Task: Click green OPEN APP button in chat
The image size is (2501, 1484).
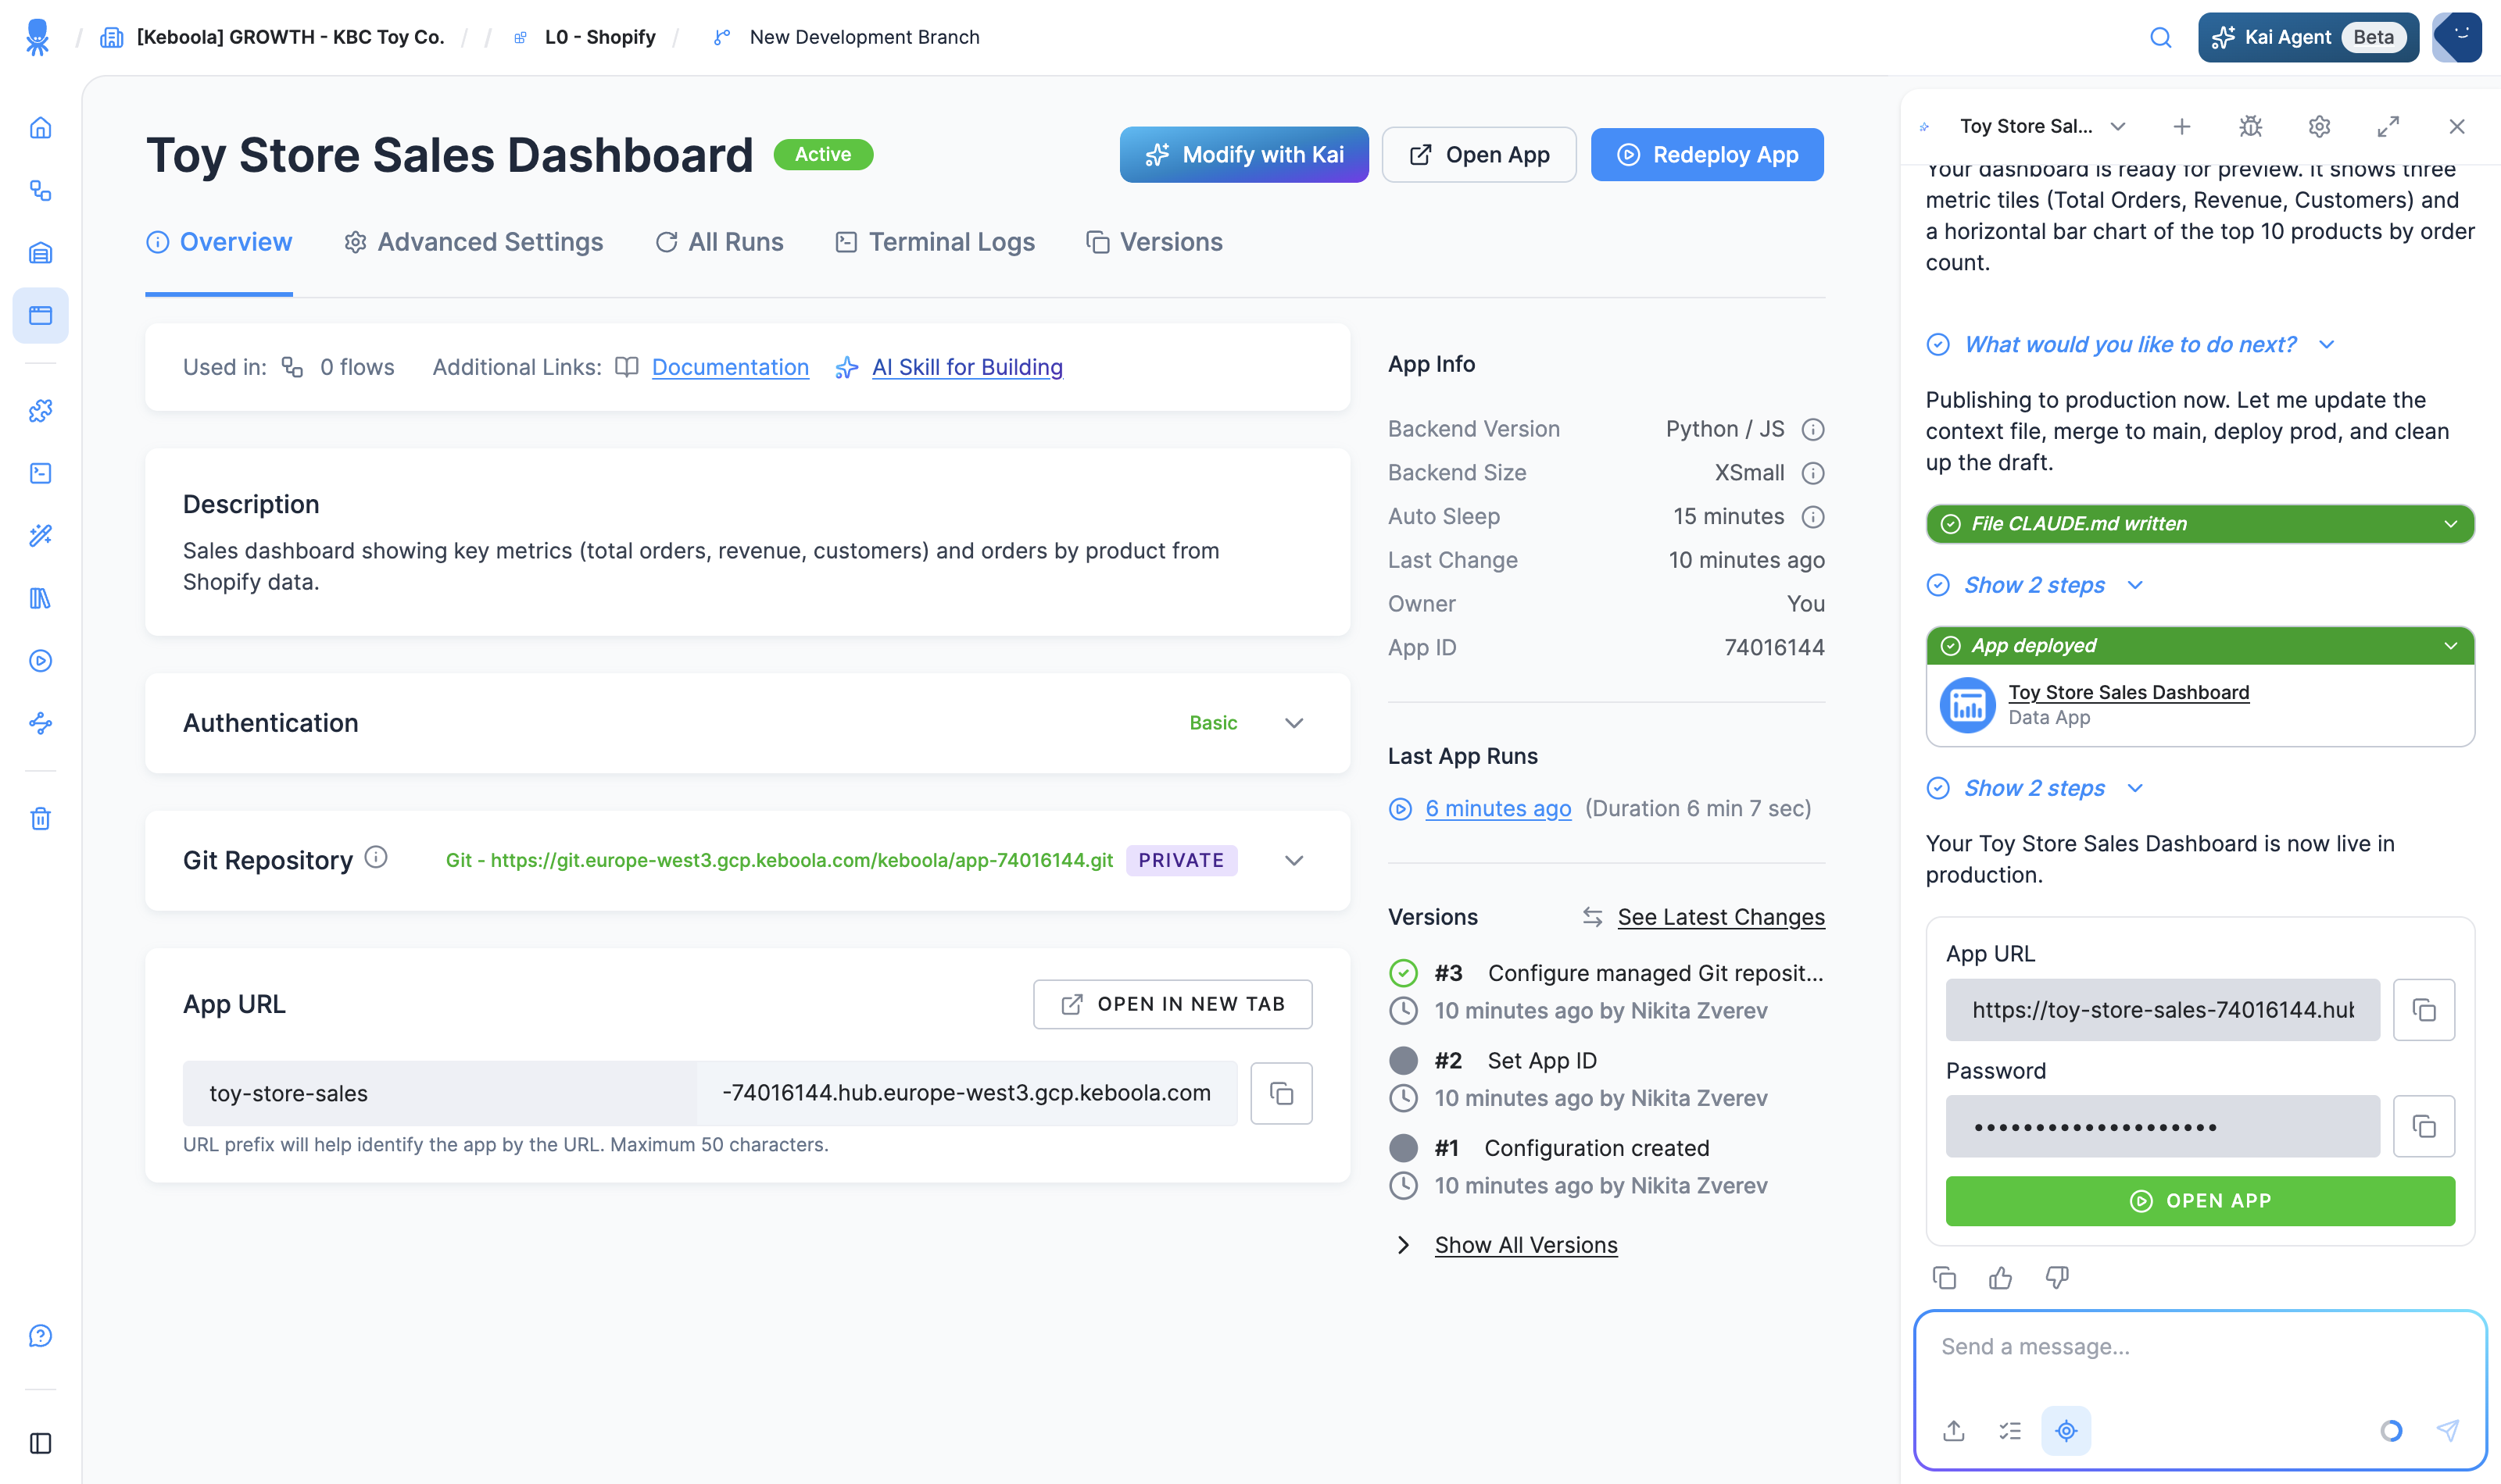Action: pyautogui.click(x=2200, y=1201)
